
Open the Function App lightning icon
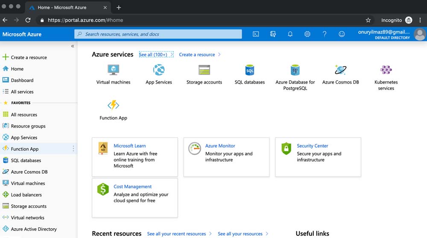tap(113, 105)
